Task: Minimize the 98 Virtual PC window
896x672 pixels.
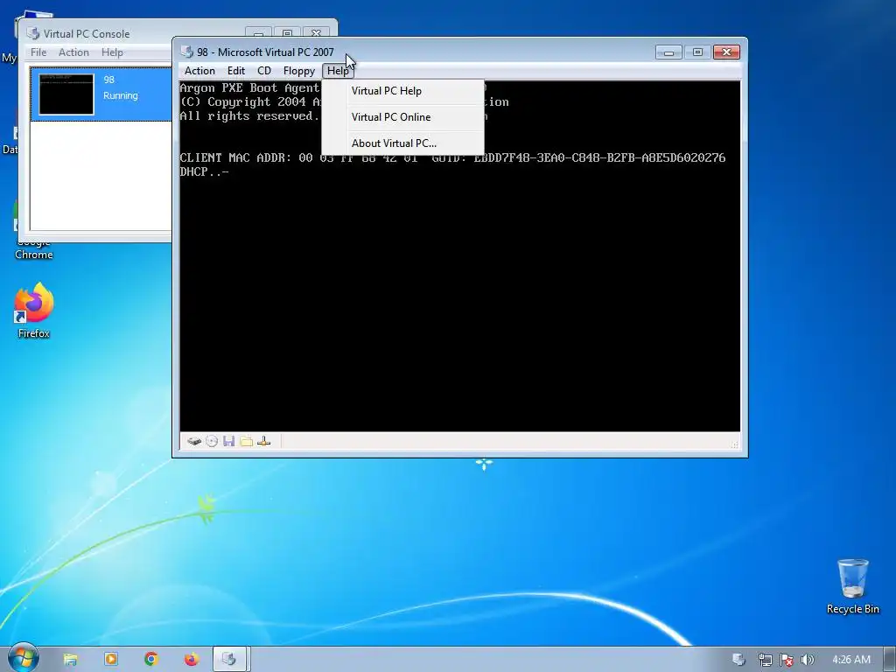Action: tap(668, 52)
